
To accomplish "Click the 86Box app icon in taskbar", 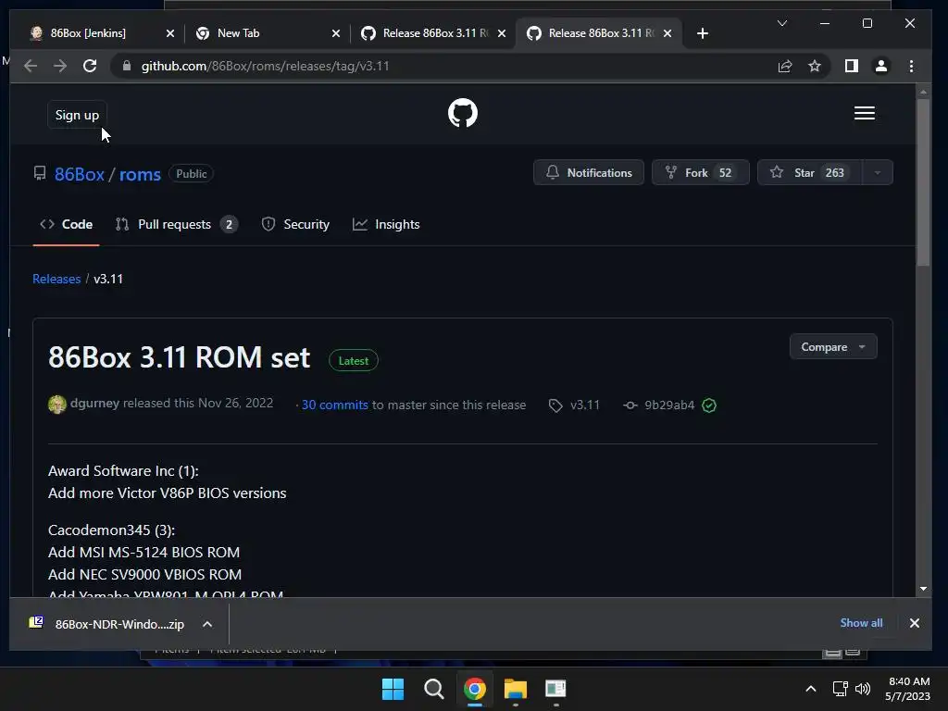I will [555, 689].
